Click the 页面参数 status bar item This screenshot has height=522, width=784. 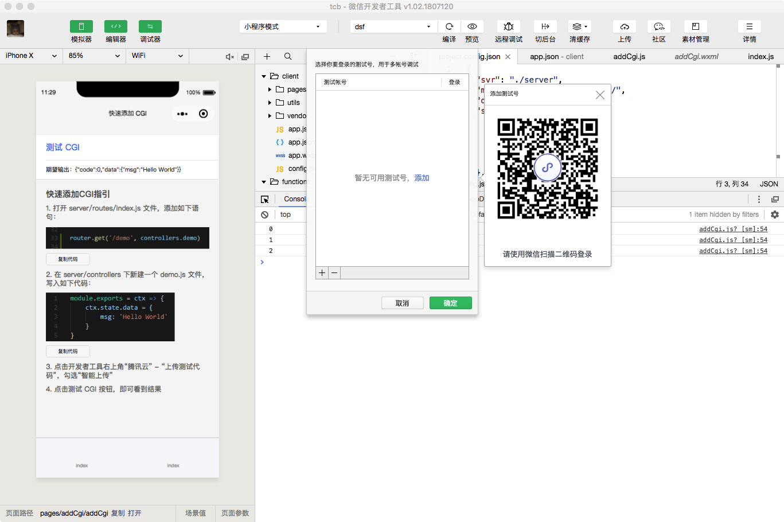(235, 513)
